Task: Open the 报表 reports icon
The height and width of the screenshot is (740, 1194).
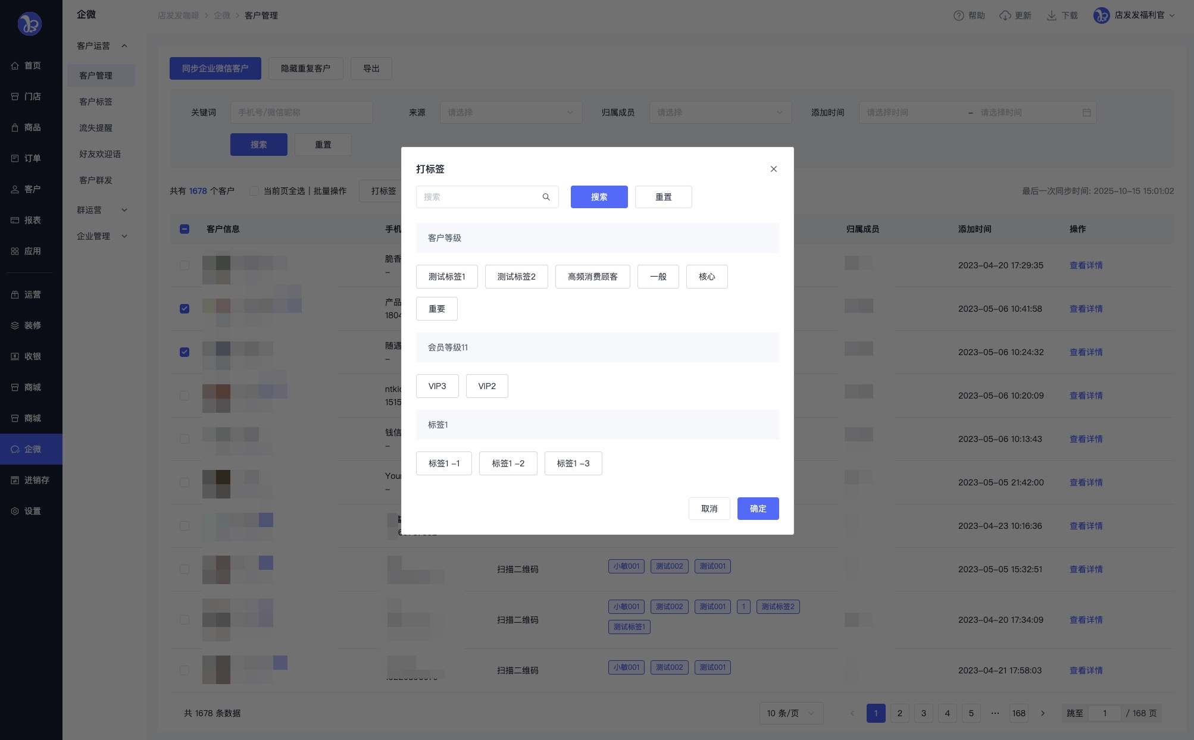Action: [15, 220]
